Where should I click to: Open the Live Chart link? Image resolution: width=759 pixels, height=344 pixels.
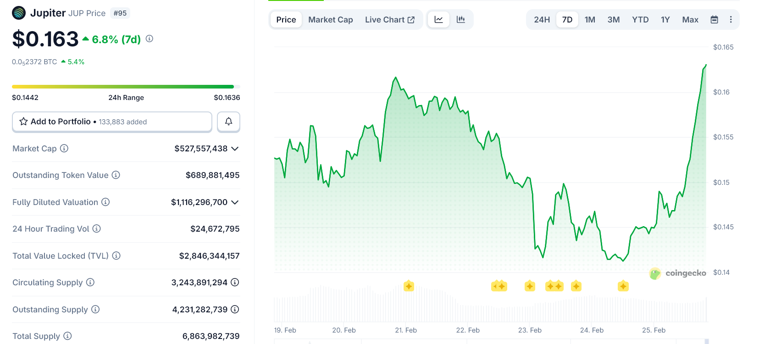click(389, 20)
